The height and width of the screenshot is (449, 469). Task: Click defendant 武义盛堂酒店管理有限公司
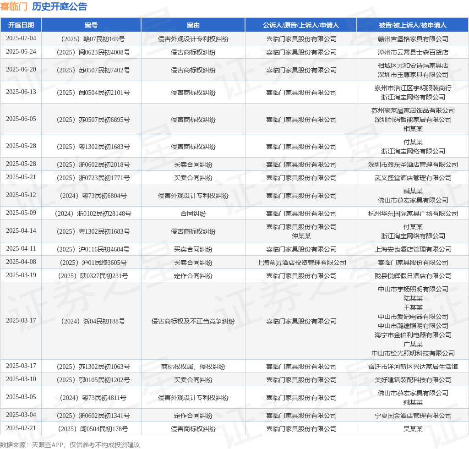coord(413,178)
